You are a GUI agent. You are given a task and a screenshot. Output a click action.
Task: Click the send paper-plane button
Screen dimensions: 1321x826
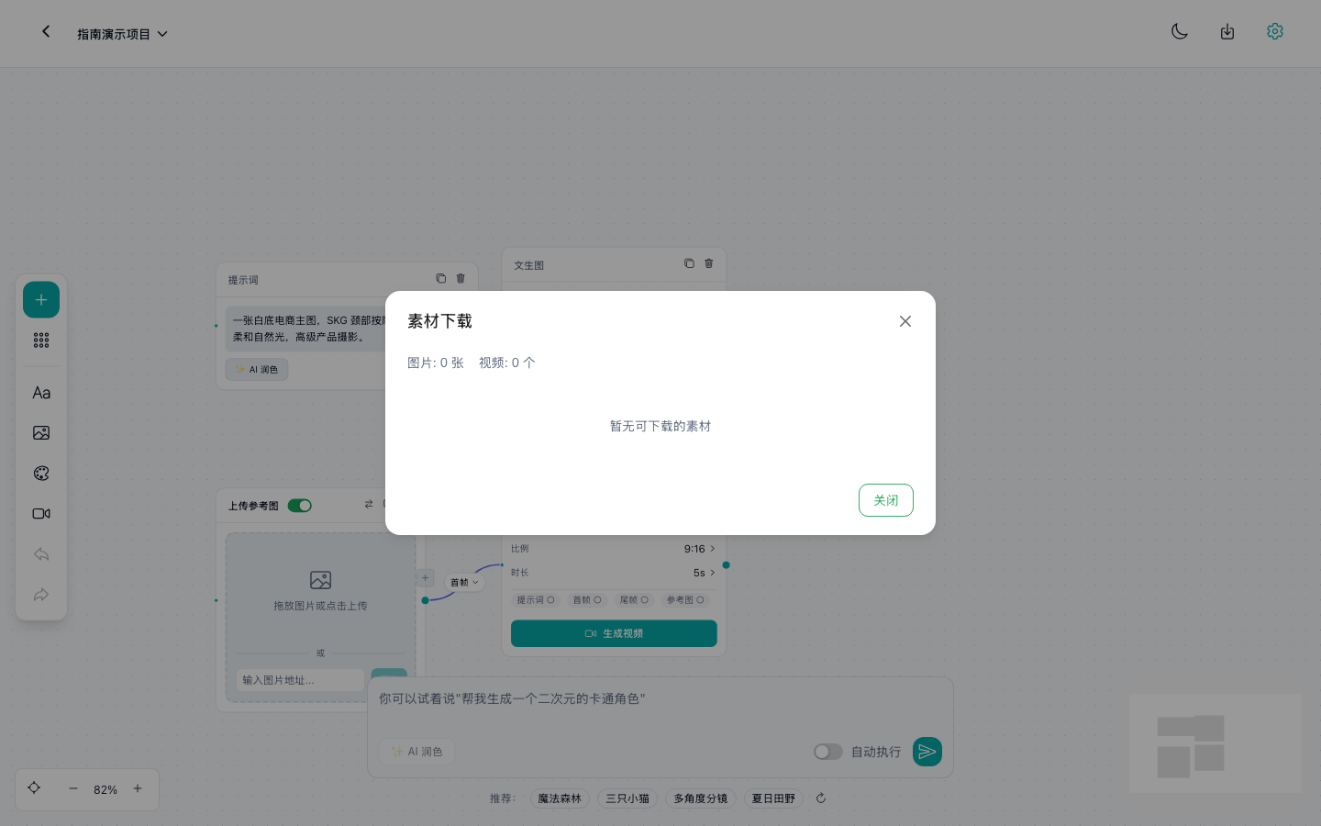[927, 752]
